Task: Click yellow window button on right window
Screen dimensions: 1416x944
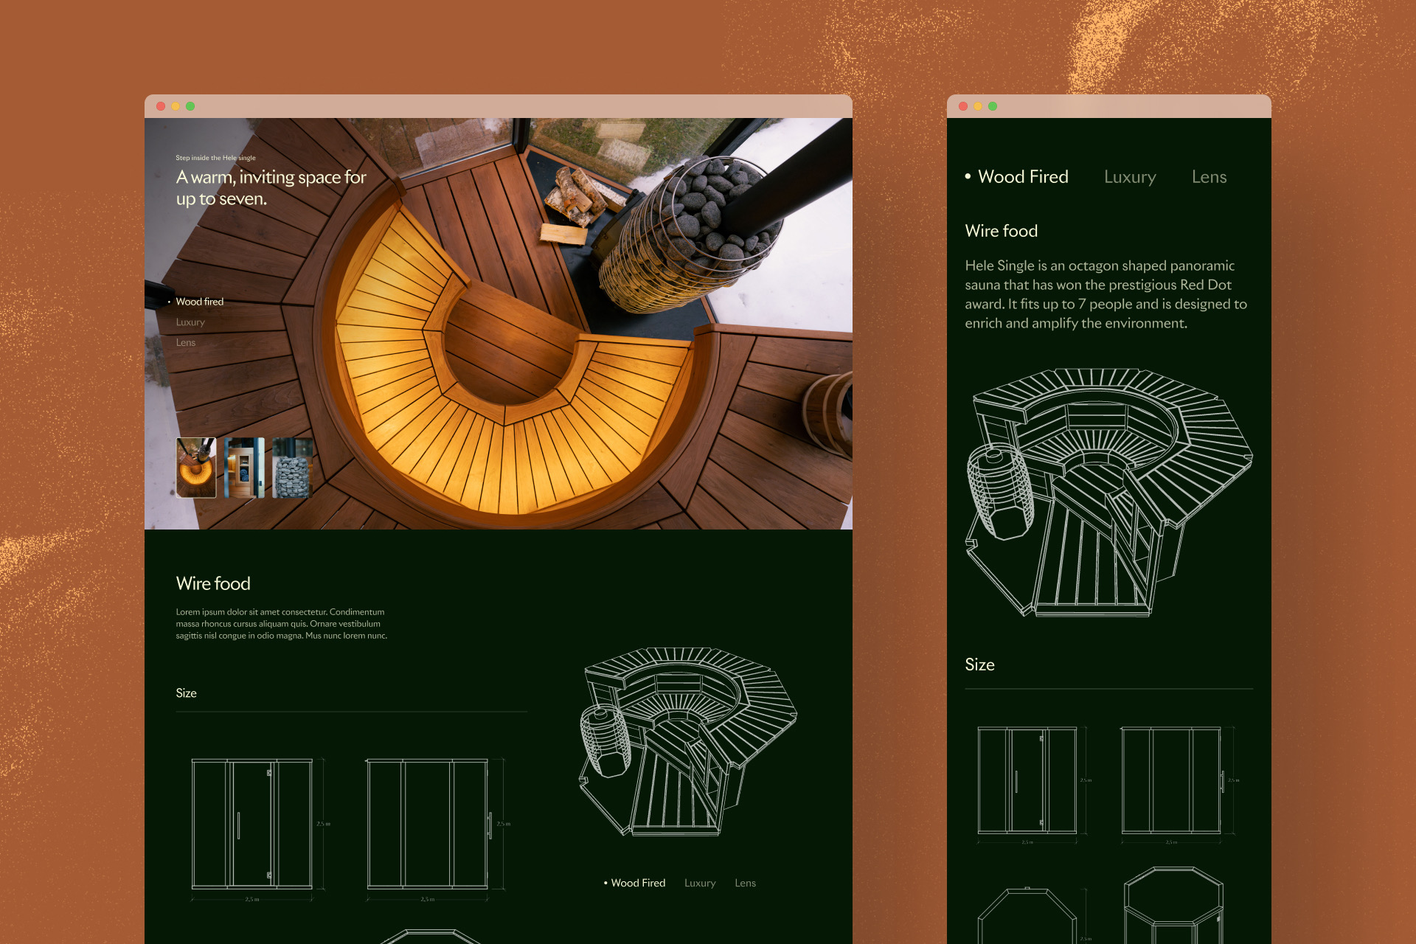Action: (x=978, y=106)
